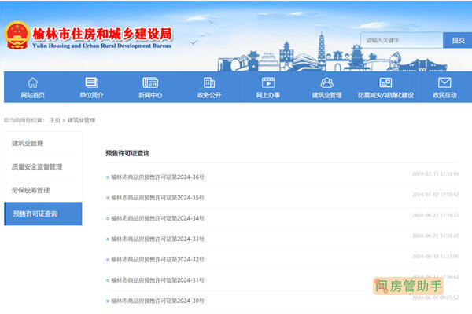Open the 单位简介 menu item
Viewport: 472px width, 314px height.
pyautogui.click(x=91, y=95)
